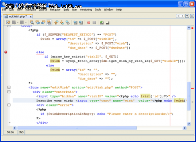Click the "REQUEST_METHOD" string in the code
This screenshot has width=196, height=142.
[x=78, y=34]
